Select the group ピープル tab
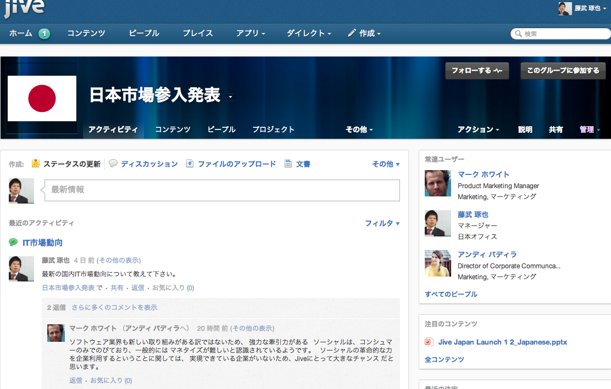611x389 pixels. coord(221,129)
